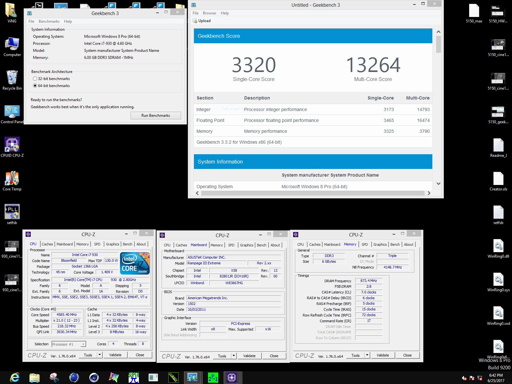Expand Tools dropdown arrow in middle CPU-Z
Screen dimensions: 512x384
coord(234,356)
